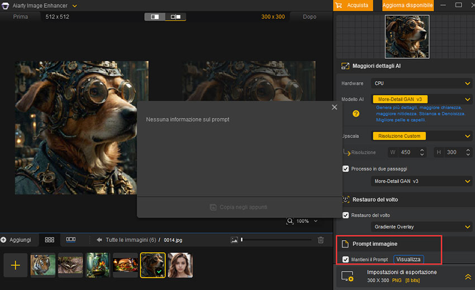The height and width of the screenshot is (290, 475).
Task: Click the Aggiungi add images button
Action: (x=16, y=240)
